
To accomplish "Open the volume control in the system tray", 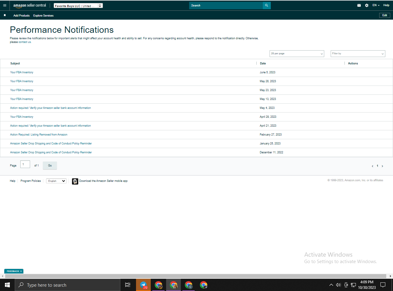I will click(x=338, y=285).
